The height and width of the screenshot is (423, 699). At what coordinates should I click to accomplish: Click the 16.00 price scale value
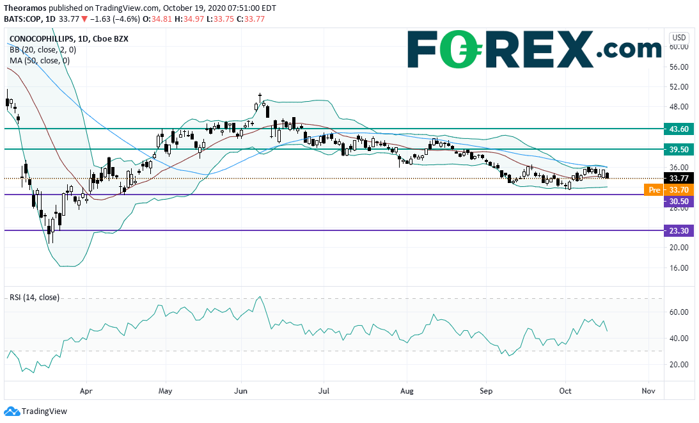click(679, 268)
